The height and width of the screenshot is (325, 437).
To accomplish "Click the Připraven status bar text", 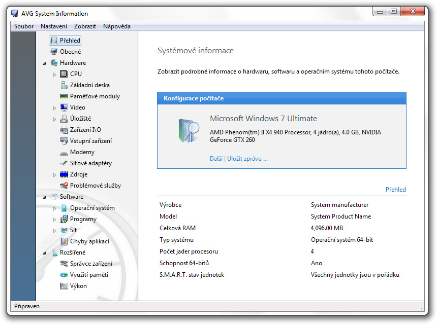I will point(27,306).
